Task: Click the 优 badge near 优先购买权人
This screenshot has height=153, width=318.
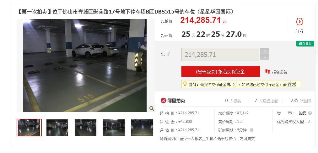Action: pyautogui.click(x=302, y=122)
